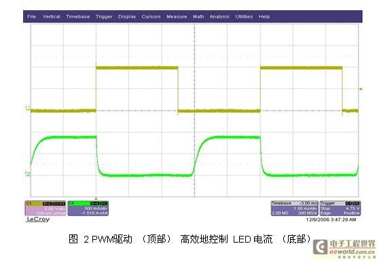Click the green C4 channel descriptor box
Image resolution: width=379 pixels, height=263 pixels.
tap(88, 208)
